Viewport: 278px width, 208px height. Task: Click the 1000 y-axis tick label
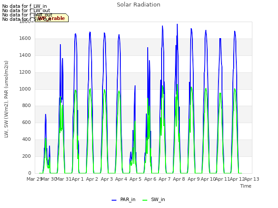tap(25, 89)
